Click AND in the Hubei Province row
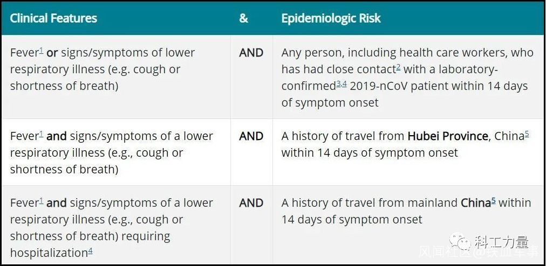The width and height of the screenshot is (546, 266). [251, 136]
